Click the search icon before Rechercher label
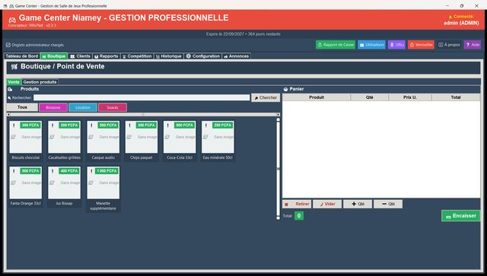487x276 pixels. click(9, 98)
